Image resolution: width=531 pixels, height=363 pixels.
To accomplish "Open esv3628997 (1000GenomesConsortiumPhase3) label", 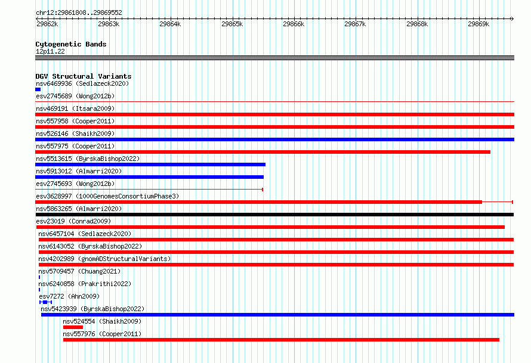I will (107, 196).
